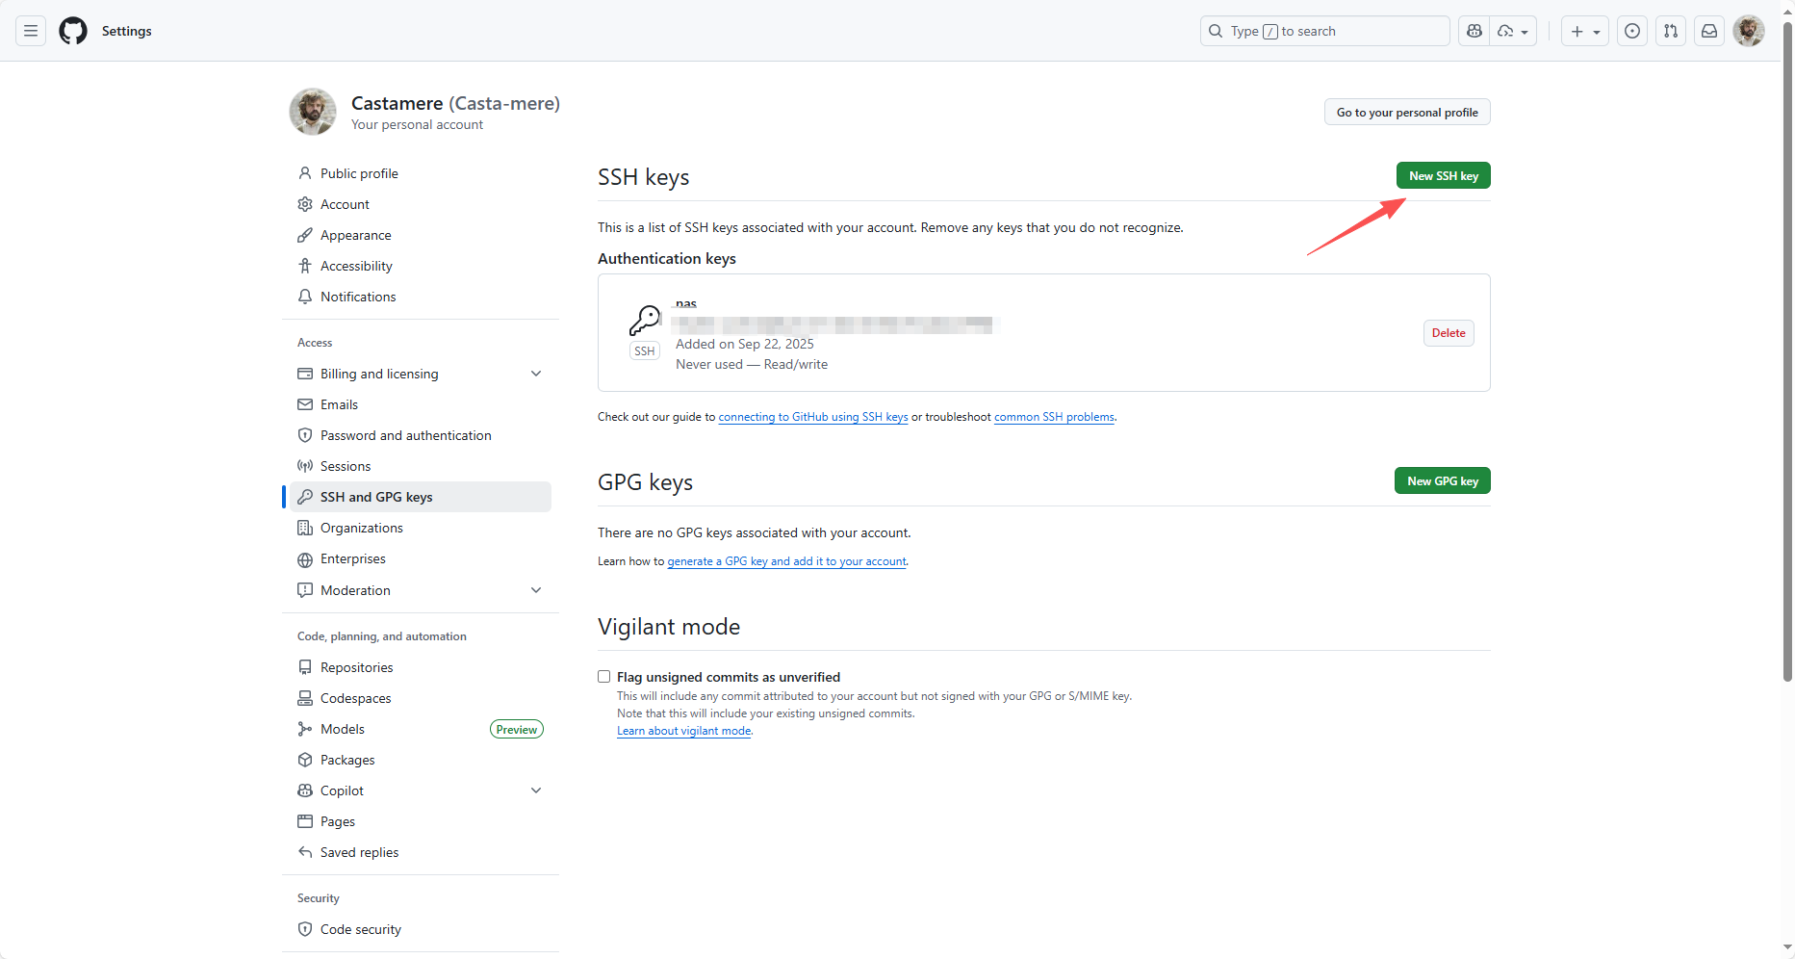Click the New SSH key button

(x=1443, y=175)
